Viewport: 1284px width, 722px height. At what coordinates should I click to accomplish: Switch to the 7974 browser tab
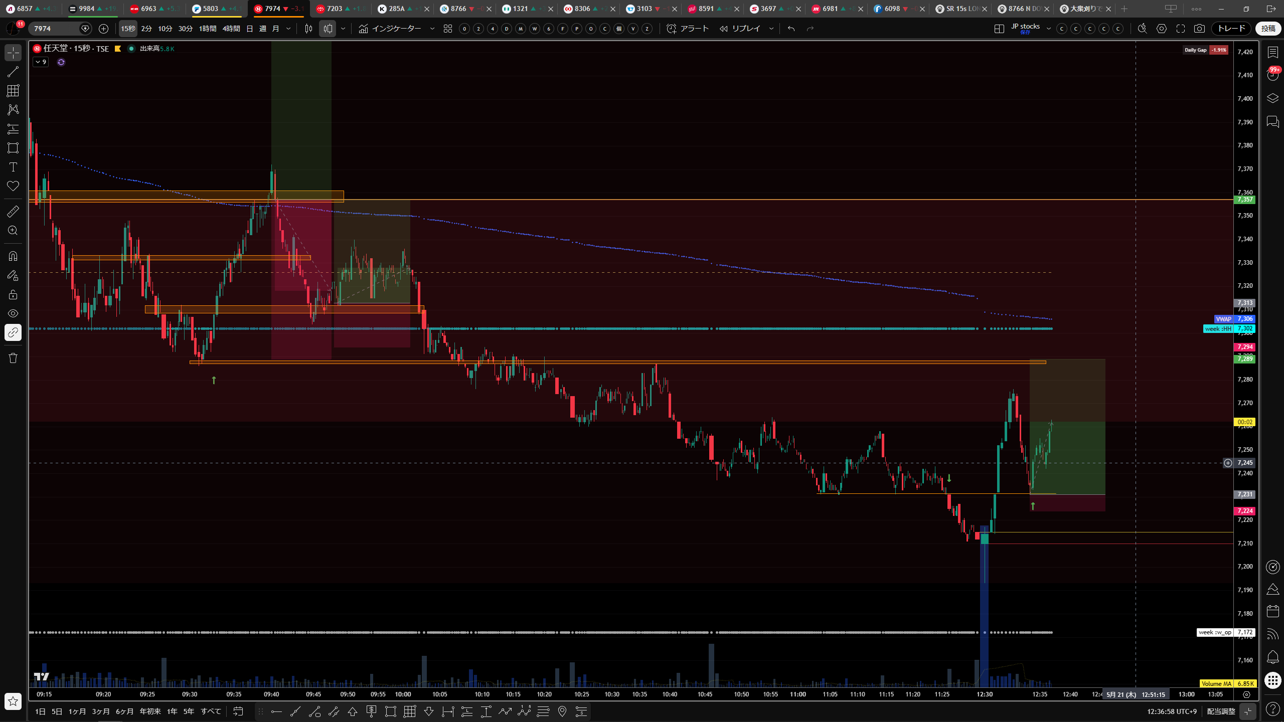(x=278, y=9)
